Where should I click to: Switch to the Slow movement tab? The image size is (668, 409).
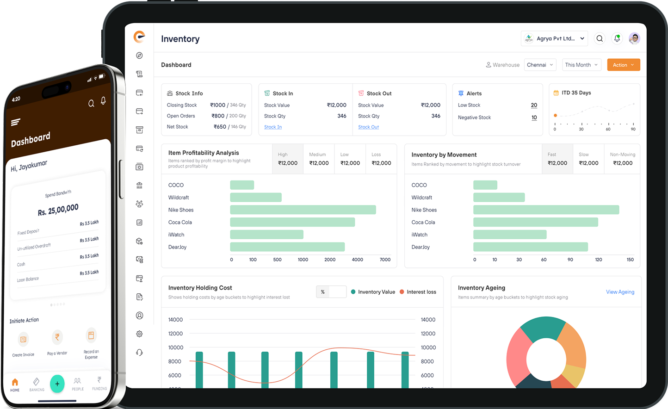(x=588, y=159)
